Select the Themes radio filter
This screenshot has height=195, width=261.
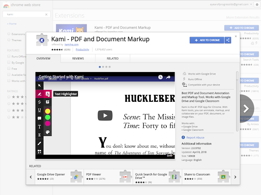[9, 40]
